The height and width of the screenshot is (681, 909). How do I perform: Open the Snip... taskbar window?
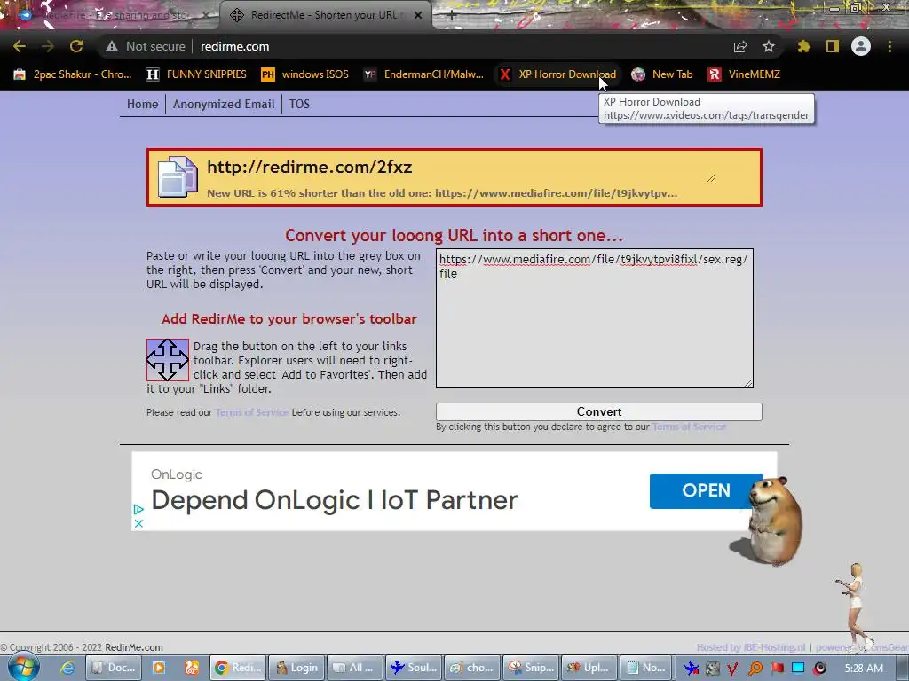[531, 668]
